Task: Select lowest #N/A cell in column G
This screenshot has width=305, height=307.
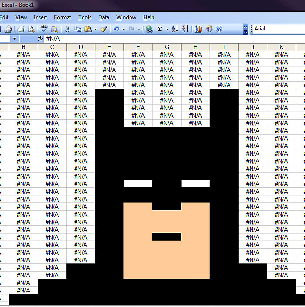Action: [x=167, y=123]
